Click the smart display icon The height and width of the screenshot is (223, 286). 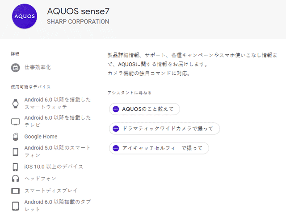pyautogui.click(x=16, y=191)
